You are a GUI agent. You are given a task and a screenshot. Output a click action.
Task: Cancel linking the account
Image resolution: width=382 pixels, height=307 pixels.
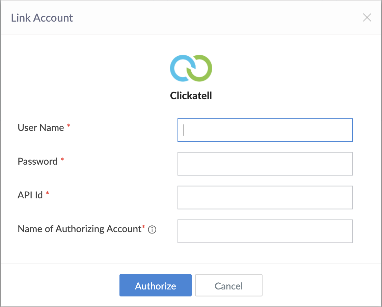[x=228, y=285]
